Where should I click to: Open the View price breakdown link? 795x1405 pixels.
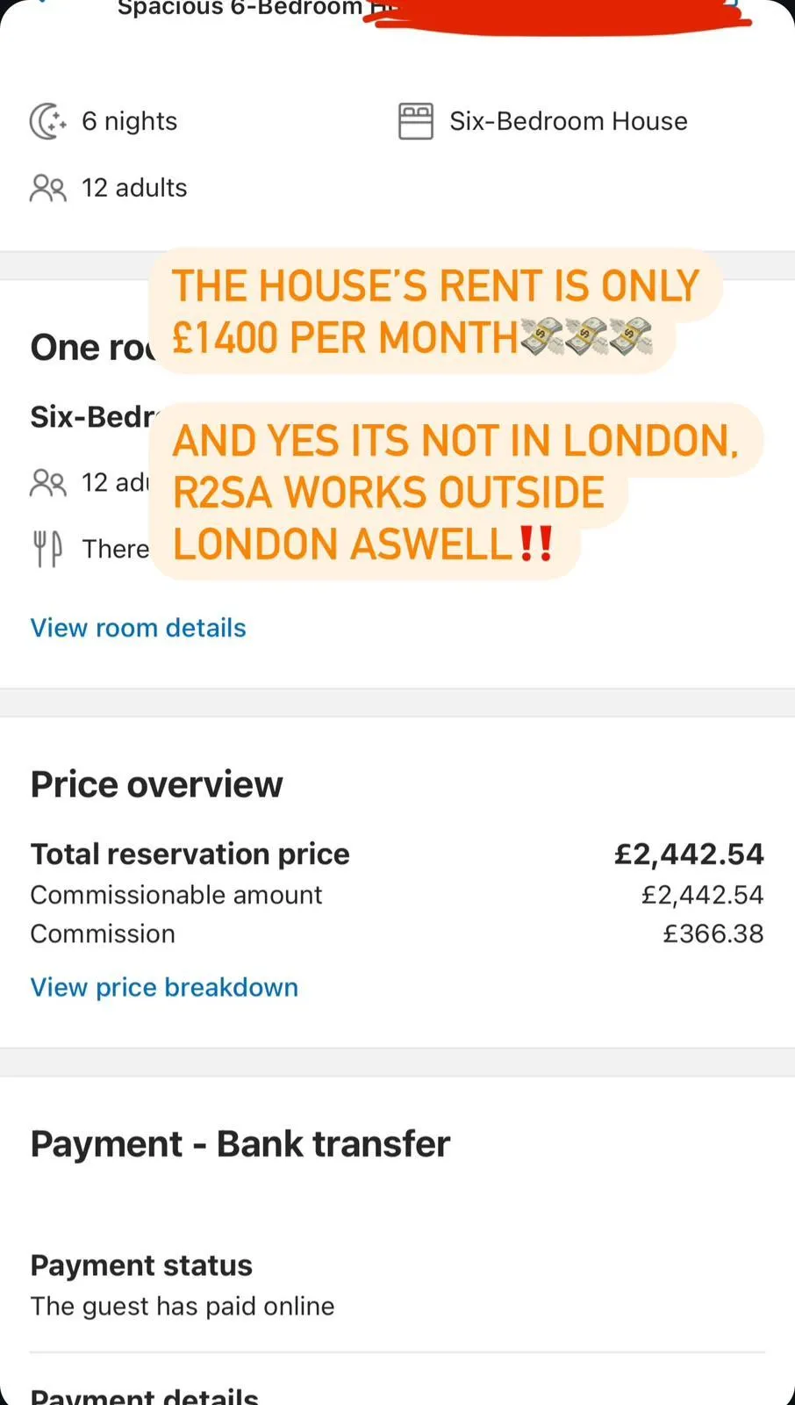point(164,987)
